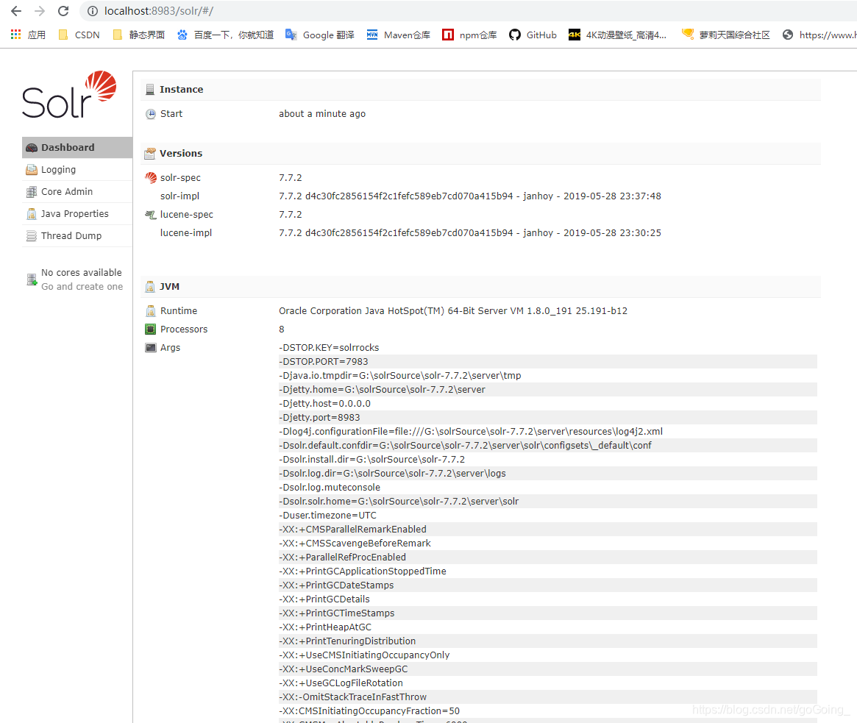Open the GitHub bookmark

coord(533,35)
